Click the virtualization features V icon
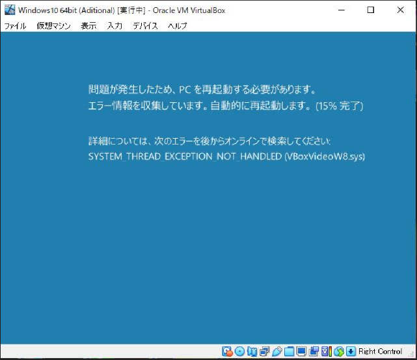The height and width of the screenshot is (360, 417). 326,352
